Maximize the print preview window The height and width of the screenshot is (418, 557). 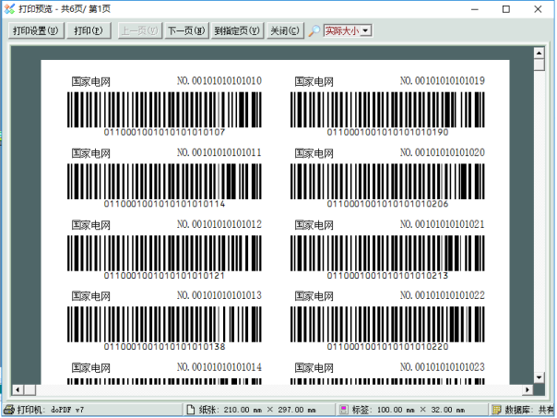click(x=506, y=9)
